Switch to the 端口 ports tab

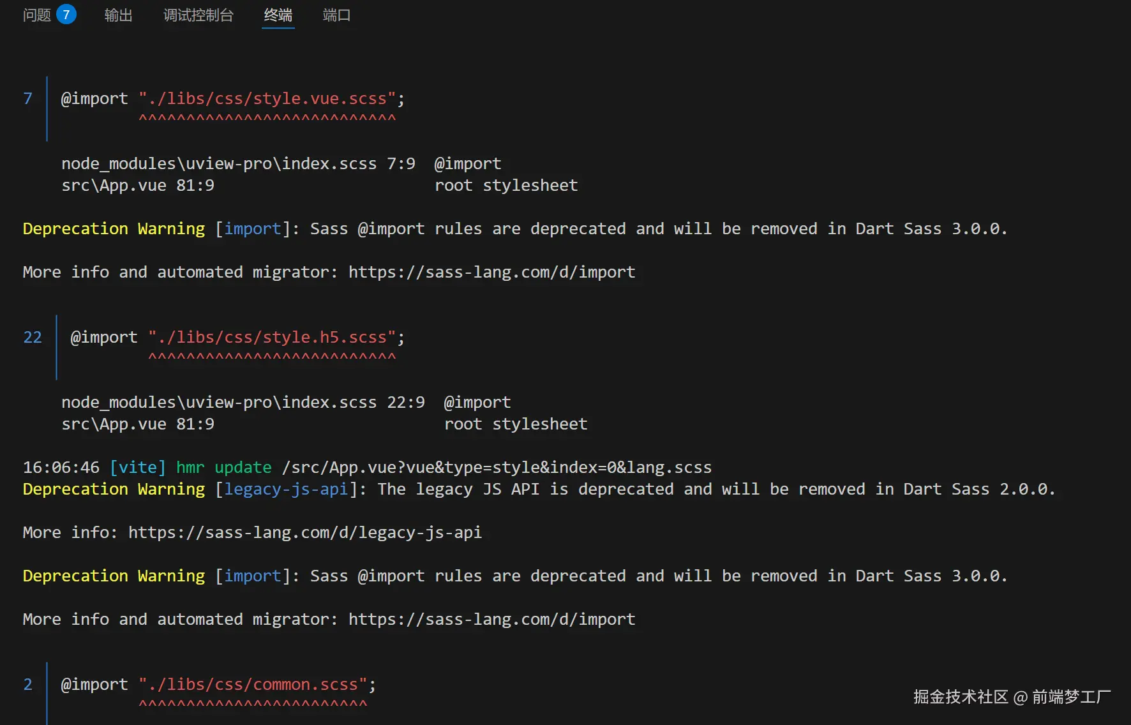coord(336,15)
